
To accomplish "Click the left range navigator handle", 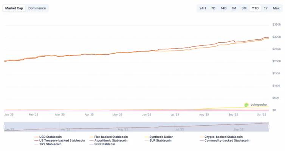I will [4, 126].
